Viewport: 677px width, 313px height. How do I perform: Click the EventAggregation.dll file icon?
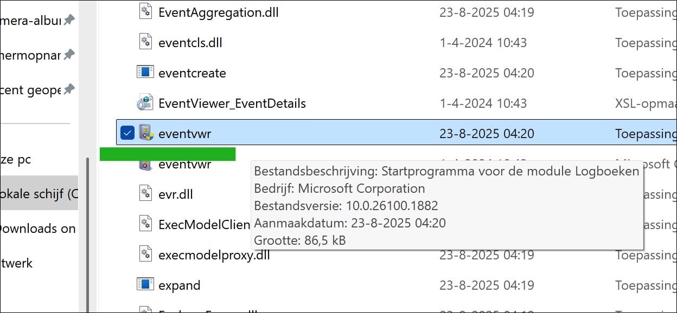click(x=145, y=12)
